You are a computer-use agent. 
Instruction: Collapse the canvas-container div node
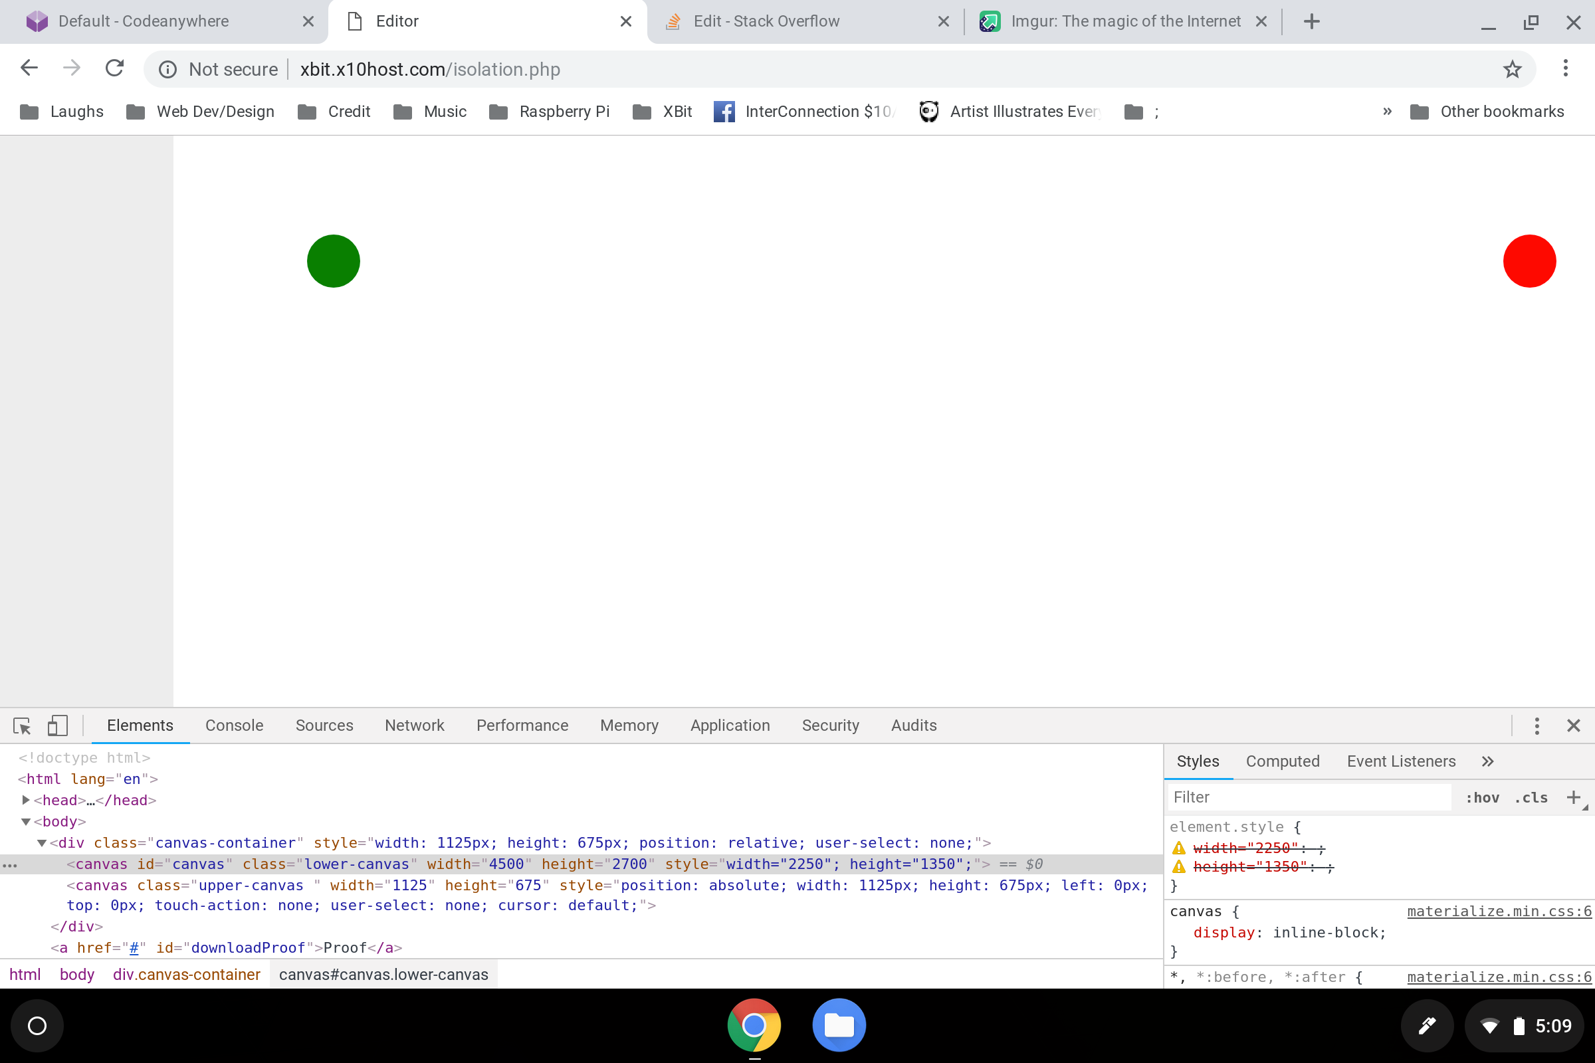pyautogui.click(x=42, y=843)
